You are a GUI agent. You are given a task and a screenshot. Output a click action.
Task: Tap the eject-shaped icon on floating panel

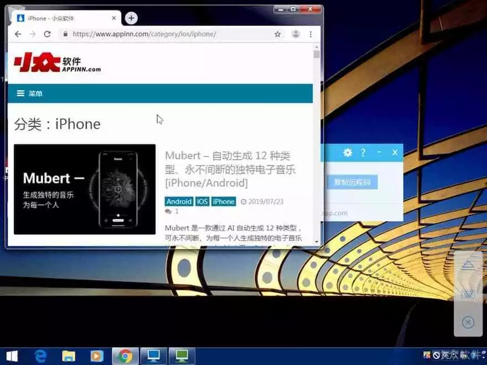click(x=468, y=265)
